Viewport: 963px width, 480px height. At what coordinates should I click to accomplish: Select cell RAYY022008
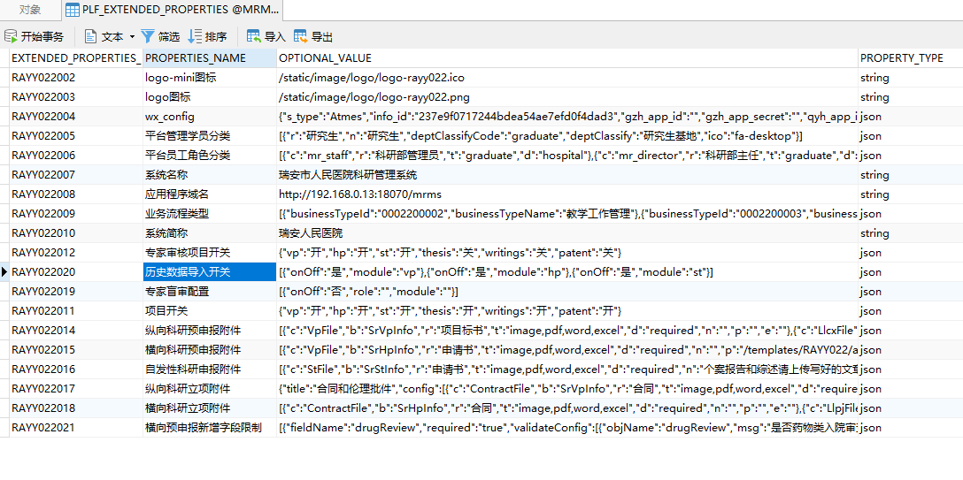pos(76,194)
